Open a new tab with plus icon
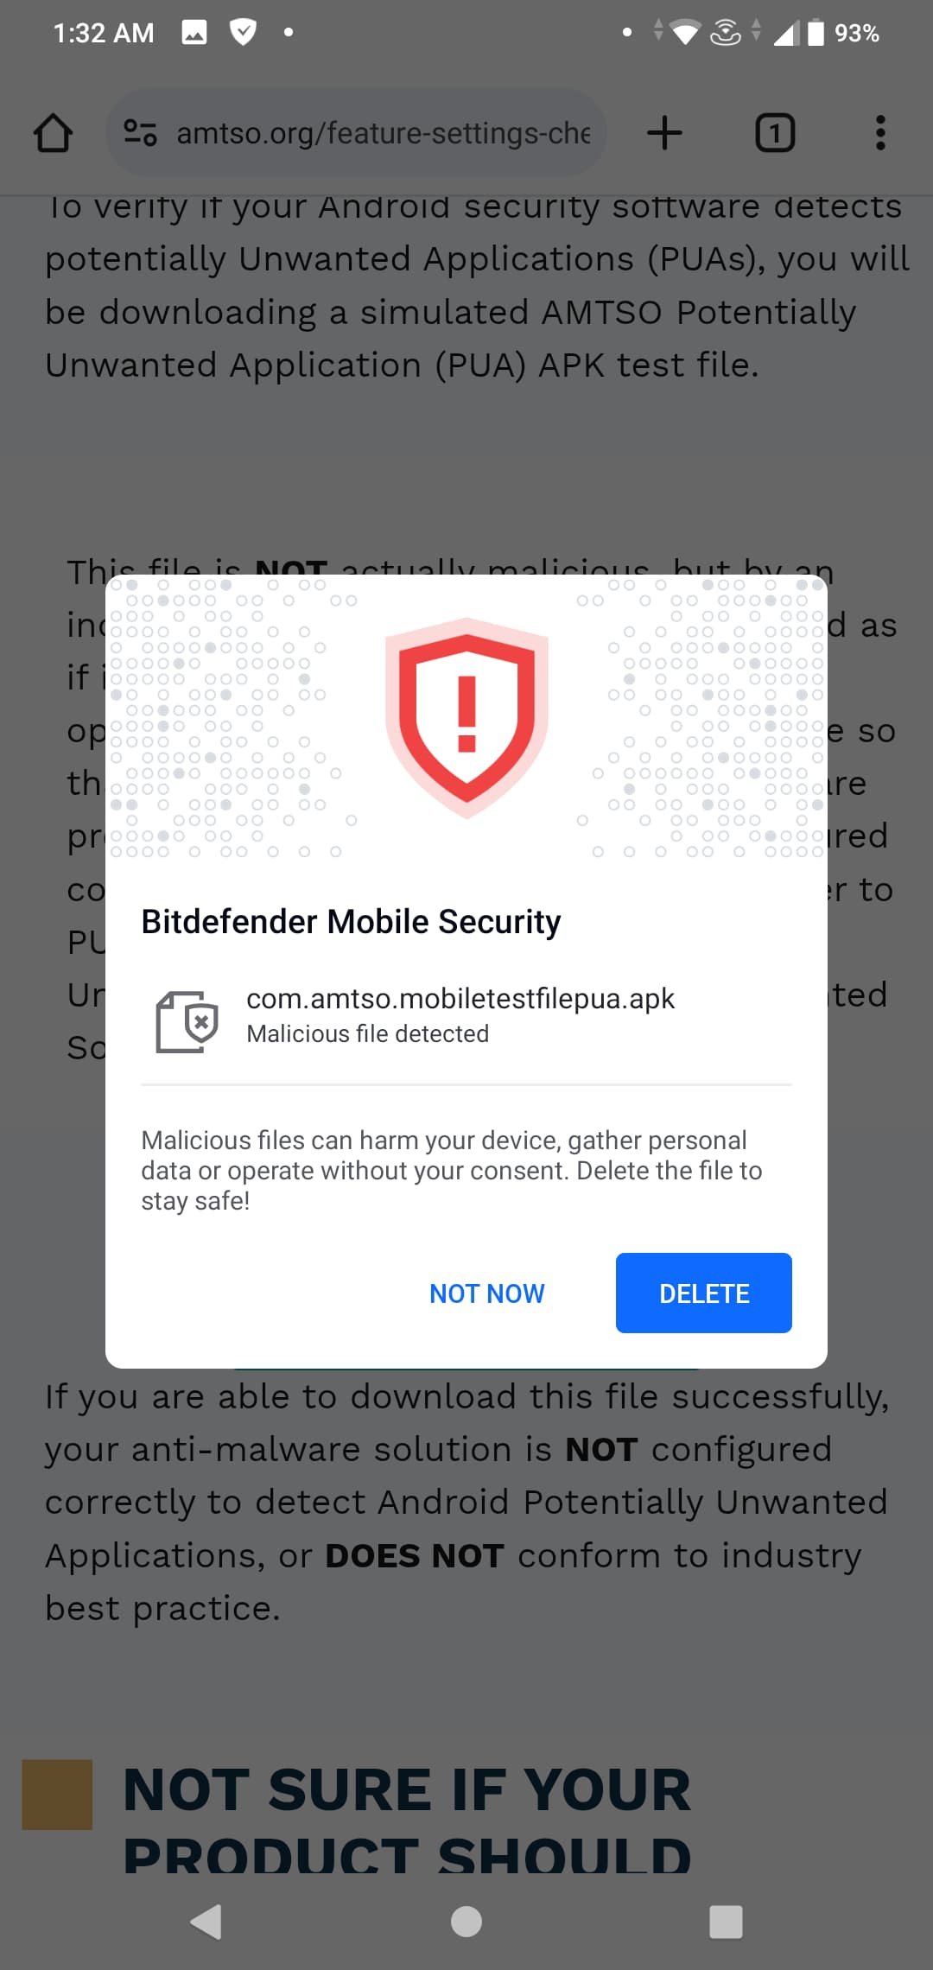 click(x=664, y=133)
